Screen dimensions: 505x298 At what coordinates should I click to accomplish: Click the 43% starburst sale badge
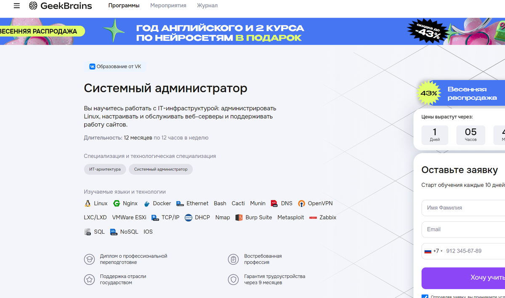(428, 93)
